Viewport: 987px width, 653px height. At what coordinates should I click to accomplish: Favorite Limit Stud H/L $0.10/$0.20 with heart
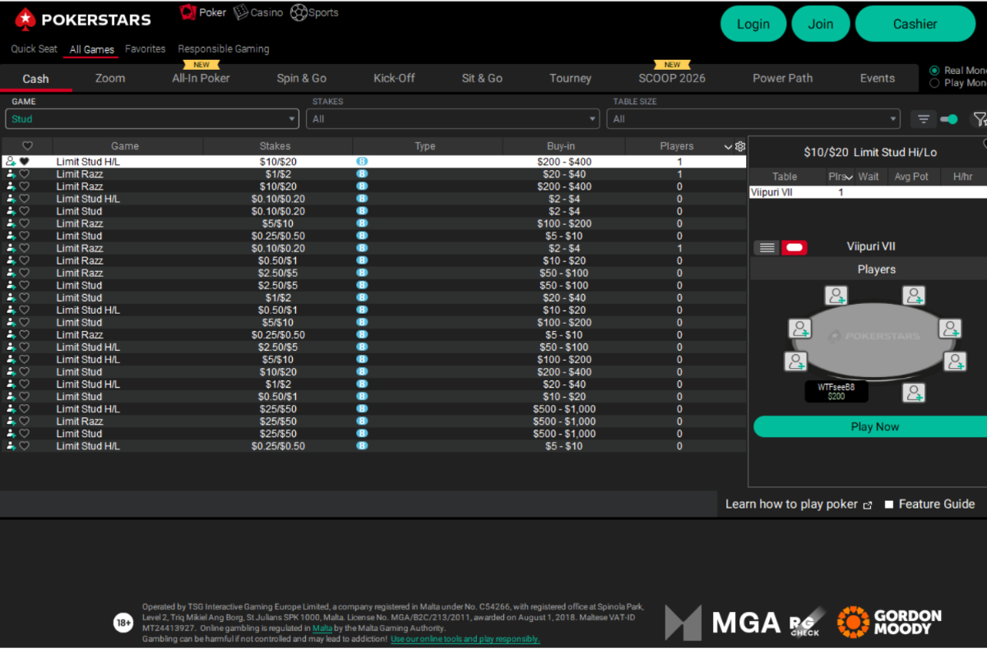tap(25, 199)
